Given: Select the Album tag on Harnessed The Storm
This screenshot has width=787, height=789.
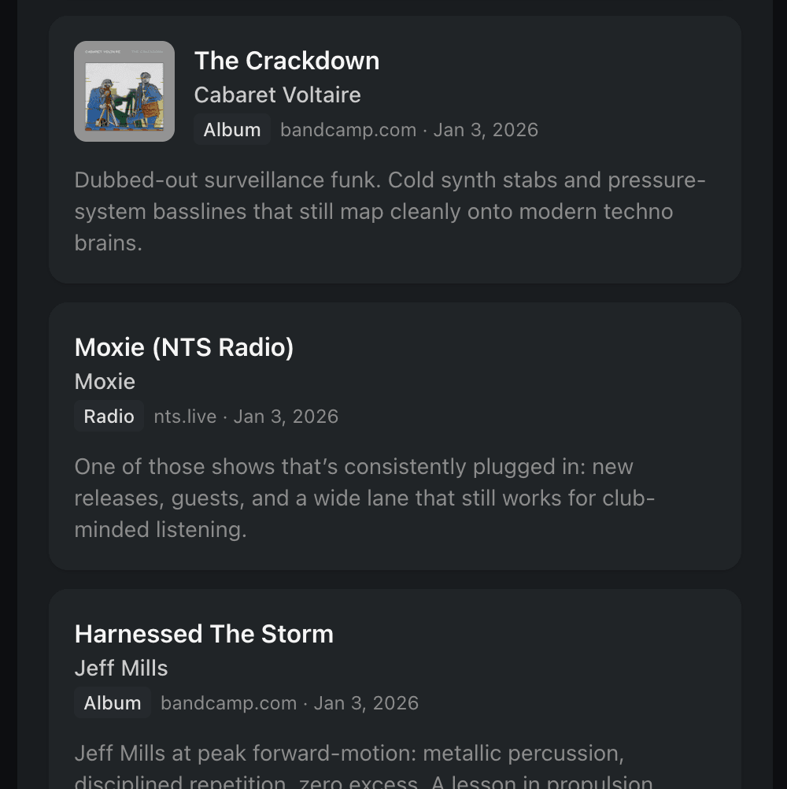Looking at the screenshot, I should (112, 702).
